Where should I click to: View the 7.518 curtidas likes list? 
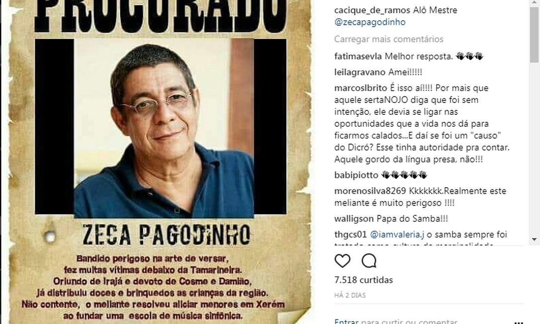click(363, 280)
